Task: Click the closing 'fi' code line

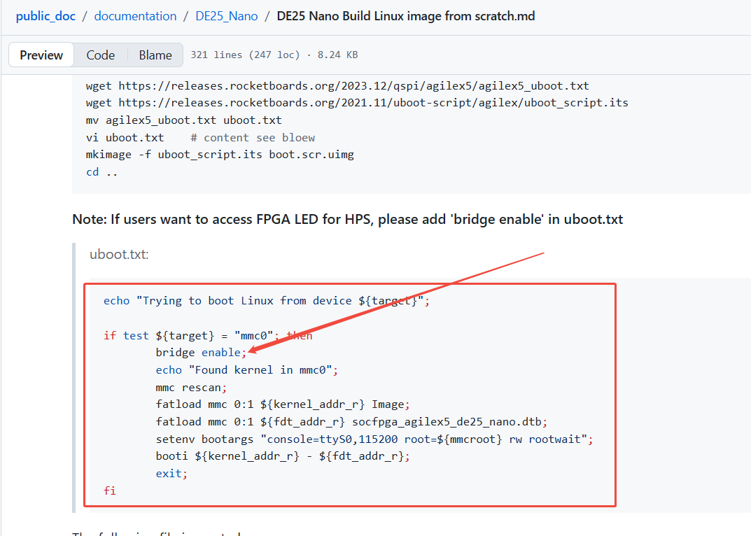Action: pyautogui.click(x=110, y=491)
